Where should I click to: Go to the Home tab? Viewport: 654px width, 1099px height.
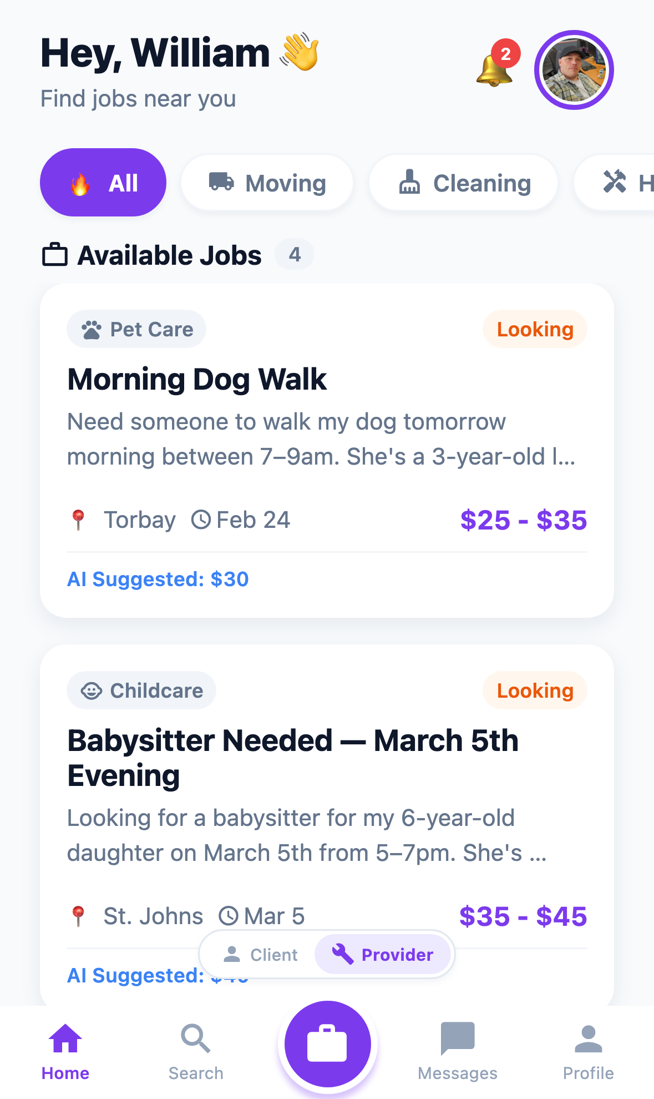click(65, 1051)
